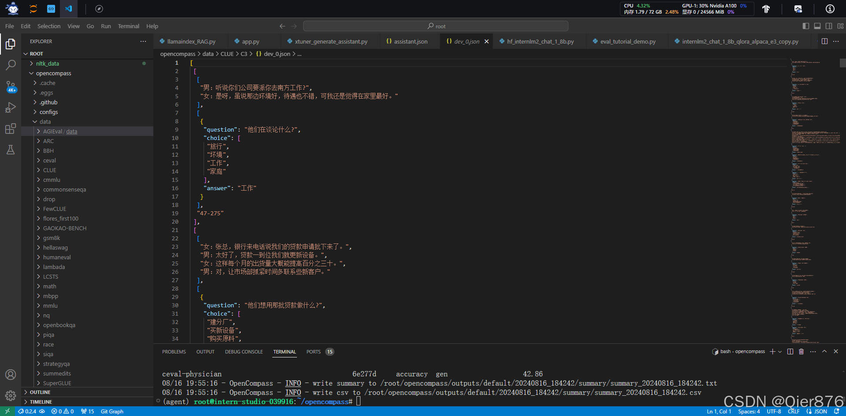Open the Accounts menu icon
Image resolution: width=846 pixels, height=416 pixels.
click(11, 375)
